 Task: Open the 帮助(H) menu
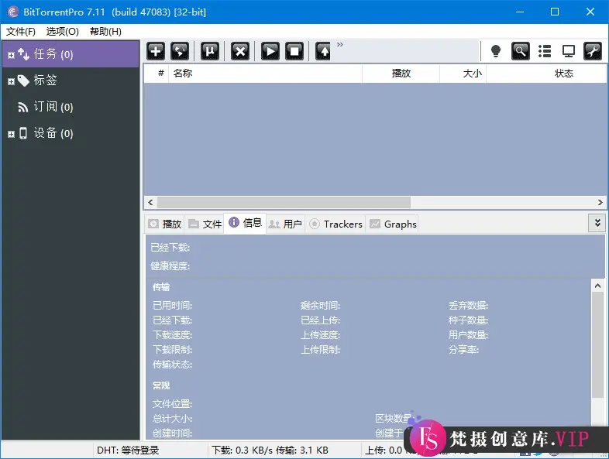(105, 32)
